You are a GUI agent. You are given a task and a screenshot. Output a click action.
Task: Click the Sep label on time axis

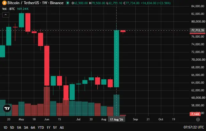point(135,119)
